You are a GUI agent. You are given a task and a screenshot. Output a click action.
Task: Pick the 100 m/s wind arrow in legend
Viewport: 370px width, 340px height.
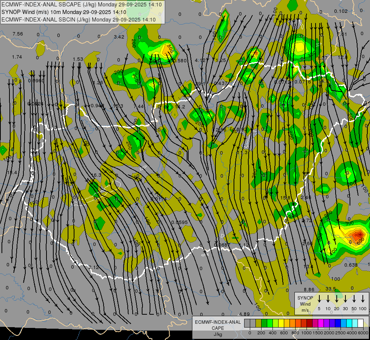point(363,298)
